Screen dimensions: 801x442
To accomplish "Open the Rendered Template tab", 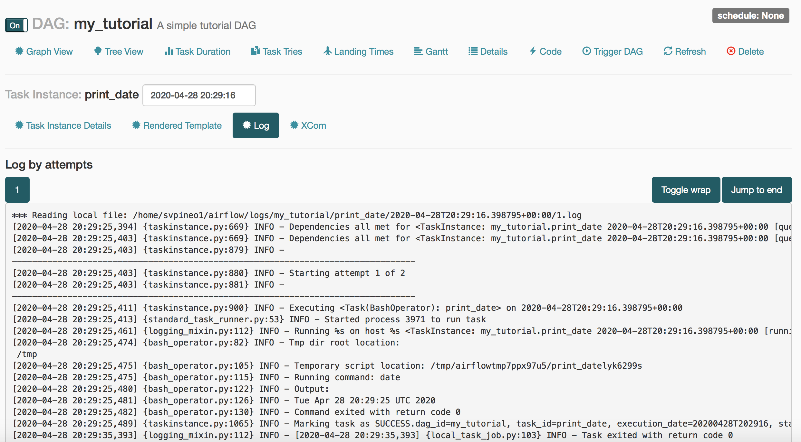I will (177, 125).
